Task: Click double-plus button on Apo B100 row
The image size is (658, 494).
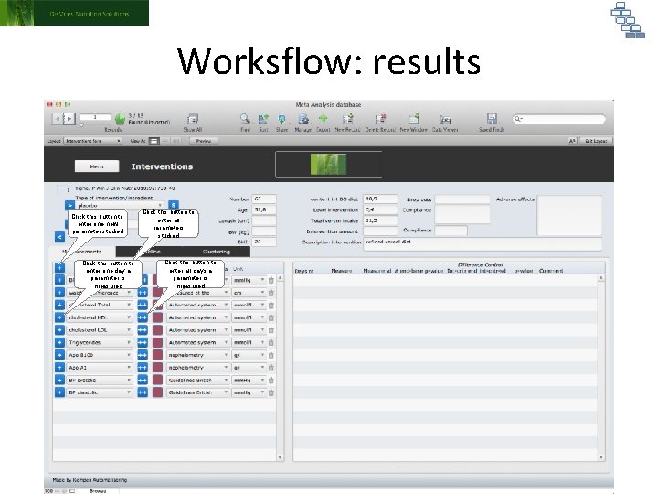Action: click(x=143, y=355)
